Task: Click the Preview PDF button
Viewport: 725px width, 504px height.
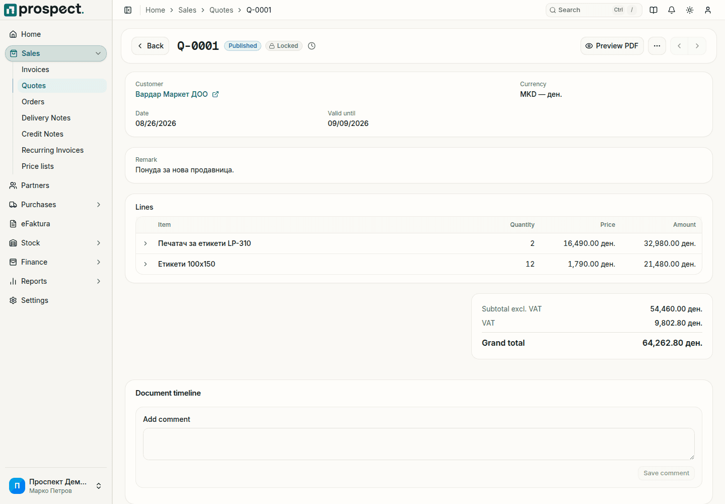Action: point(612,46)
